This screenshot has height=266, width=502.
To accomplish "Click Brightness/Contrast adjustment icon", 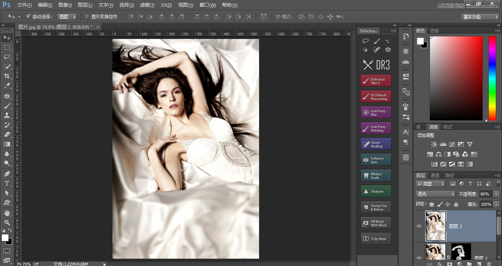I will [x=434, y=144].
